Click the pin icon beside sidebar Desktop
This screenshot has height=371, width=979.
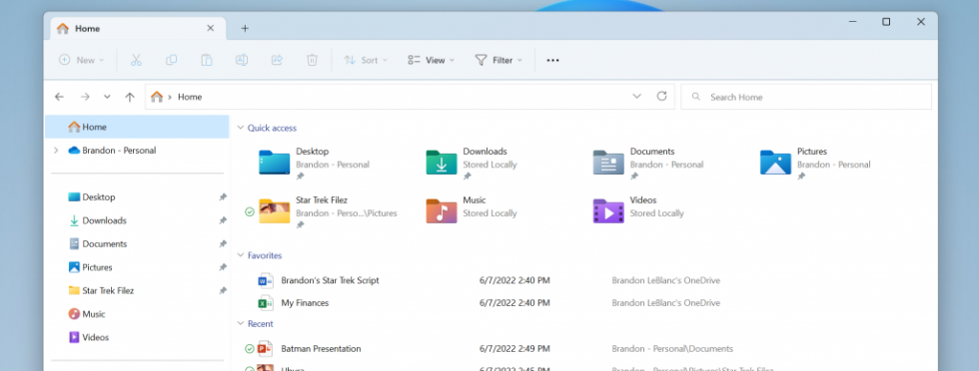coord(223,197)
